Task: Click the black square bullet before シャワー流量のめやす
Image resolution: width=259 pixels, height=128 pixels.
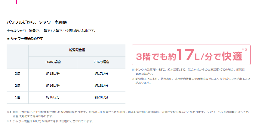Action: click(x=8, y=39)
